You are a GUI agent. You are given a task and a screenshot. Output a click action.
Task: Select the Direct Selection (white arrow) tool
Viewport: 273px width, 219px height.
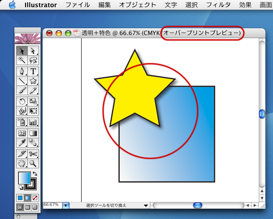tap(33, 51)
